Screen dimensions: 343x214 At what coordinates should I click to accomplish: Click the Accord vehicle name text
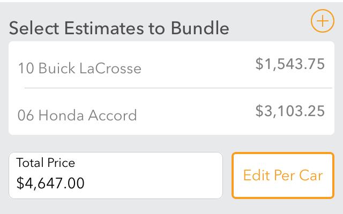coord(113,116)
